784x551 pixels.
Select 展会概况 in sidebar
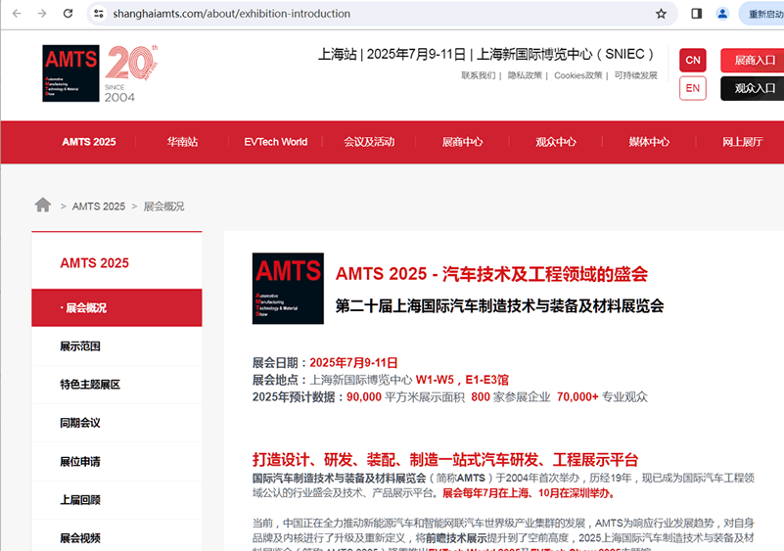[x=117, y=307]
